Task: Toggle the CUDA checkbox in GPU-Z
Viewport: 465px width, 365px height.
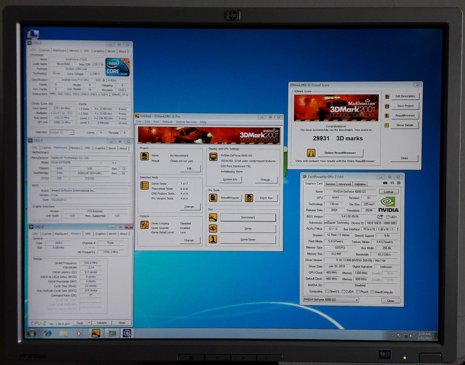Action: pyautogui.click(x=343, y=292)
